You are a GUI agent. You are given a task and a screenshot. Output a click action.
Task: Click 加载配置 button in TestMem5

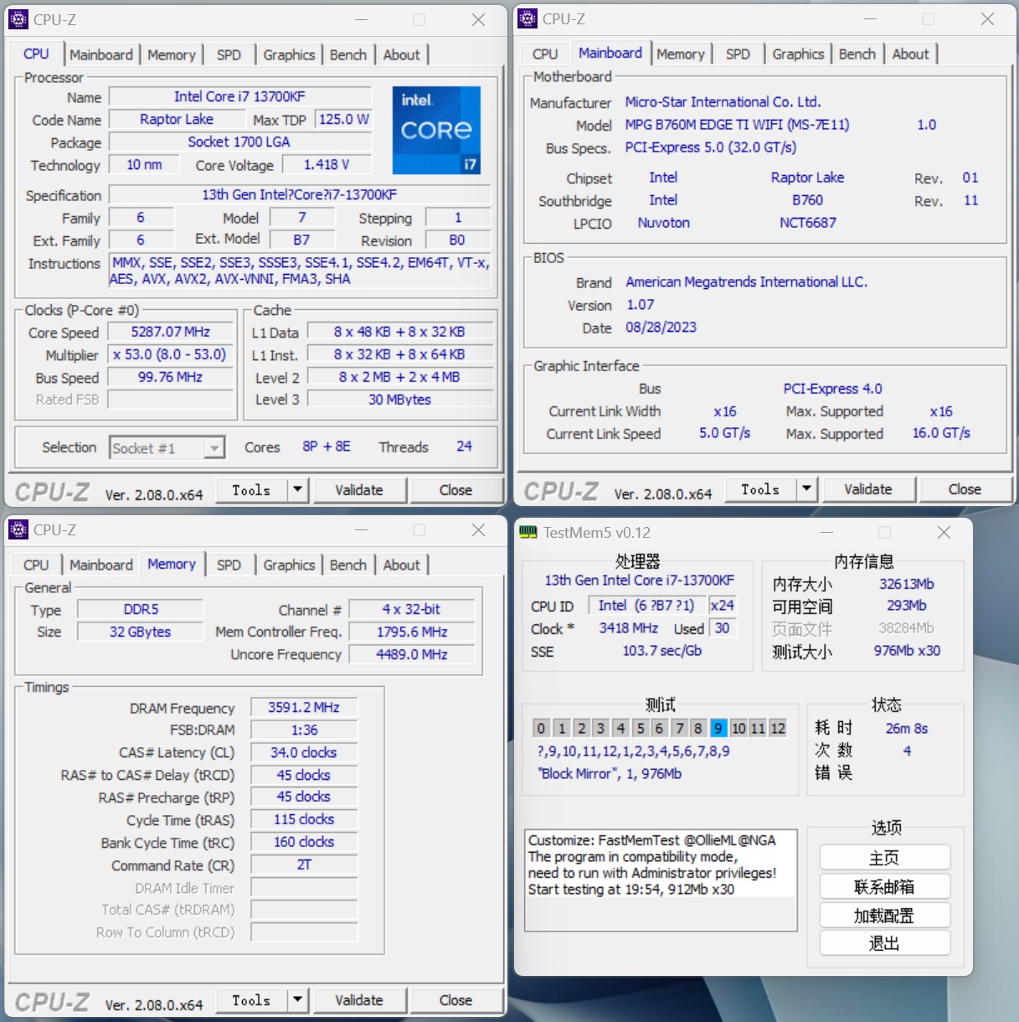[x=885, y=916]
